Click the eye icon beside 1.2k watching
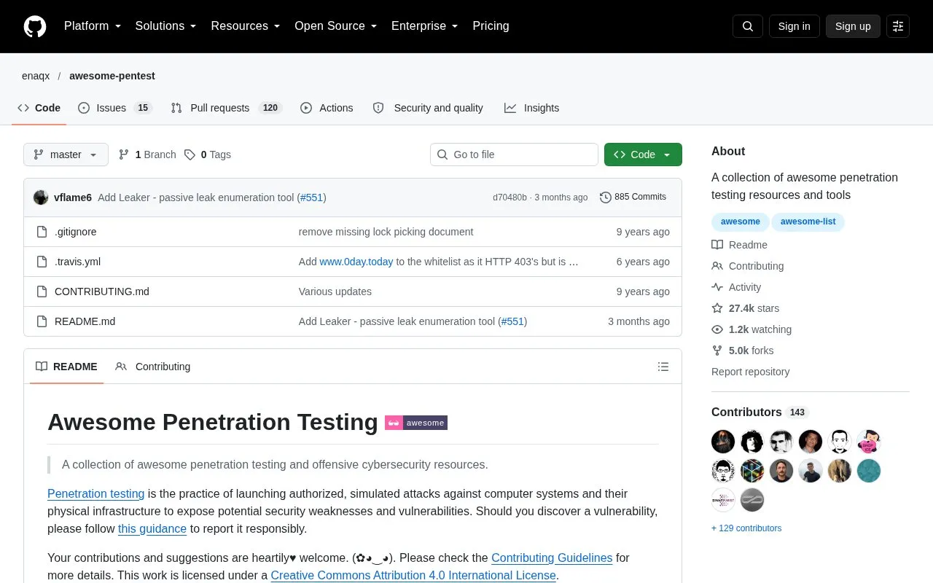933x583 pixels. (x=717, y=329)
